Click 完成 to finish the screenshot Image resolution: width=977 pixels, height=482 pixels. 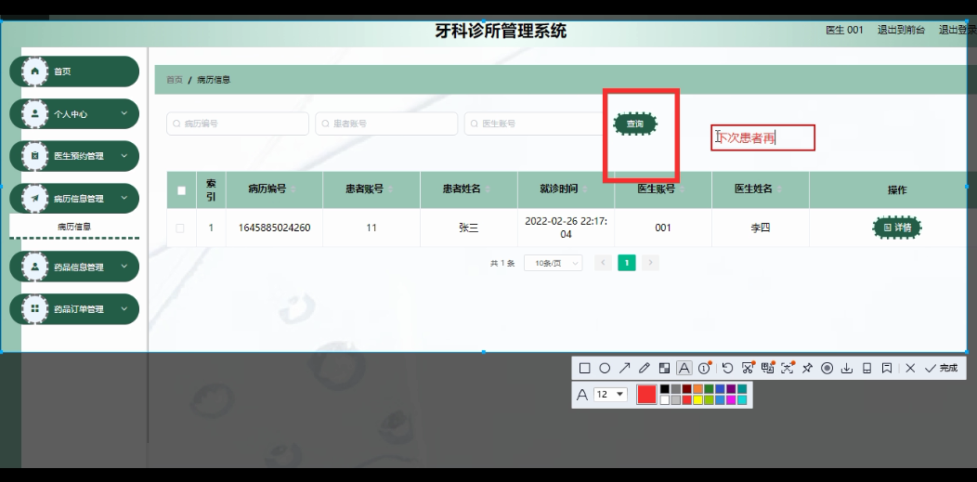pos(941,368)
